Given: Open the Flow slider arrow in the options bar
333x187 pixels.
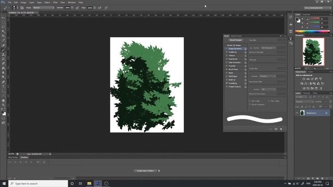Looking at the screenshot, I should point(95,8).
